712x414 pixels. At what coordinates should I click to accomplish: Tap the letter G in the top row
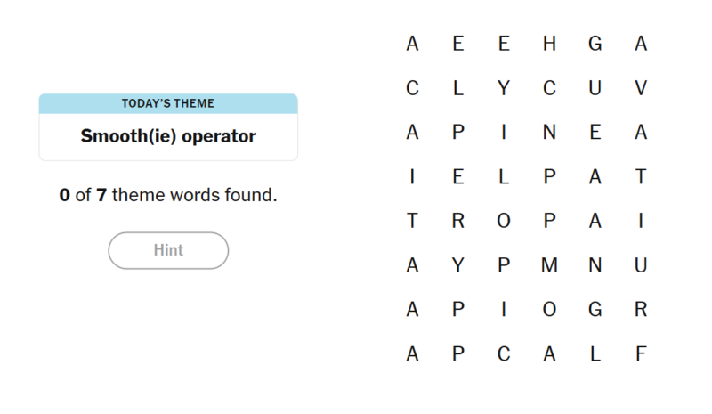pyautogui.click(x=595, y=44)
